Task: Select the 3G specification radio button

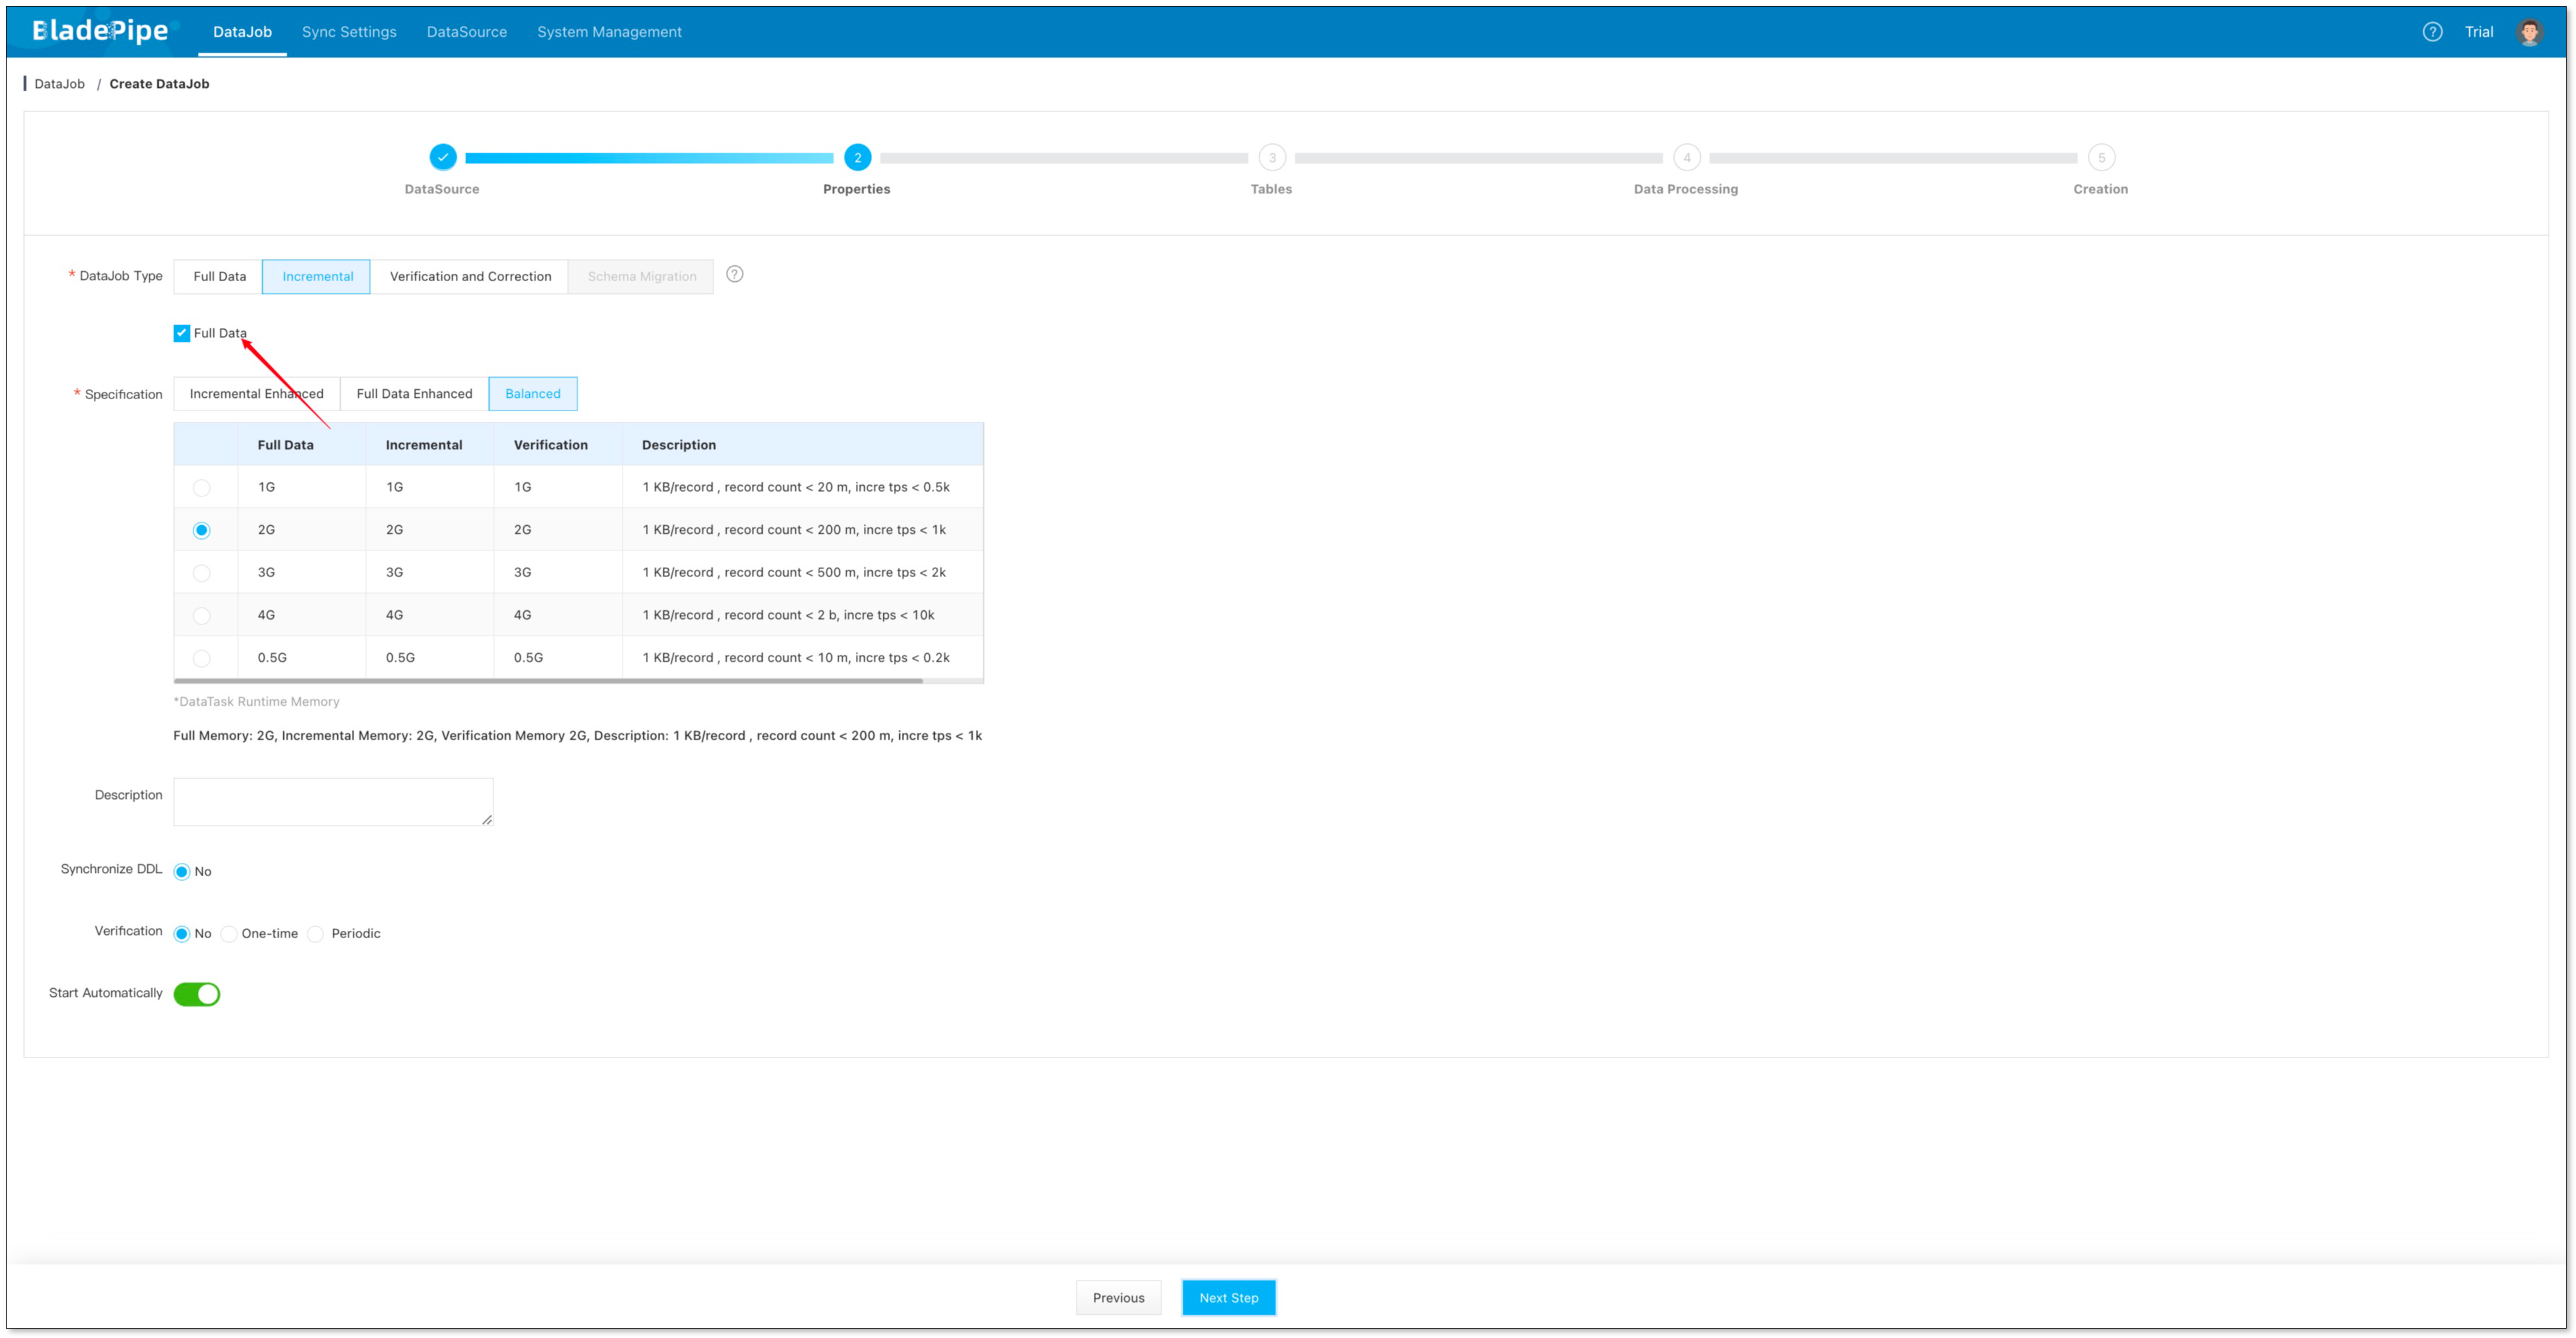Action: [x=201, y=574]
